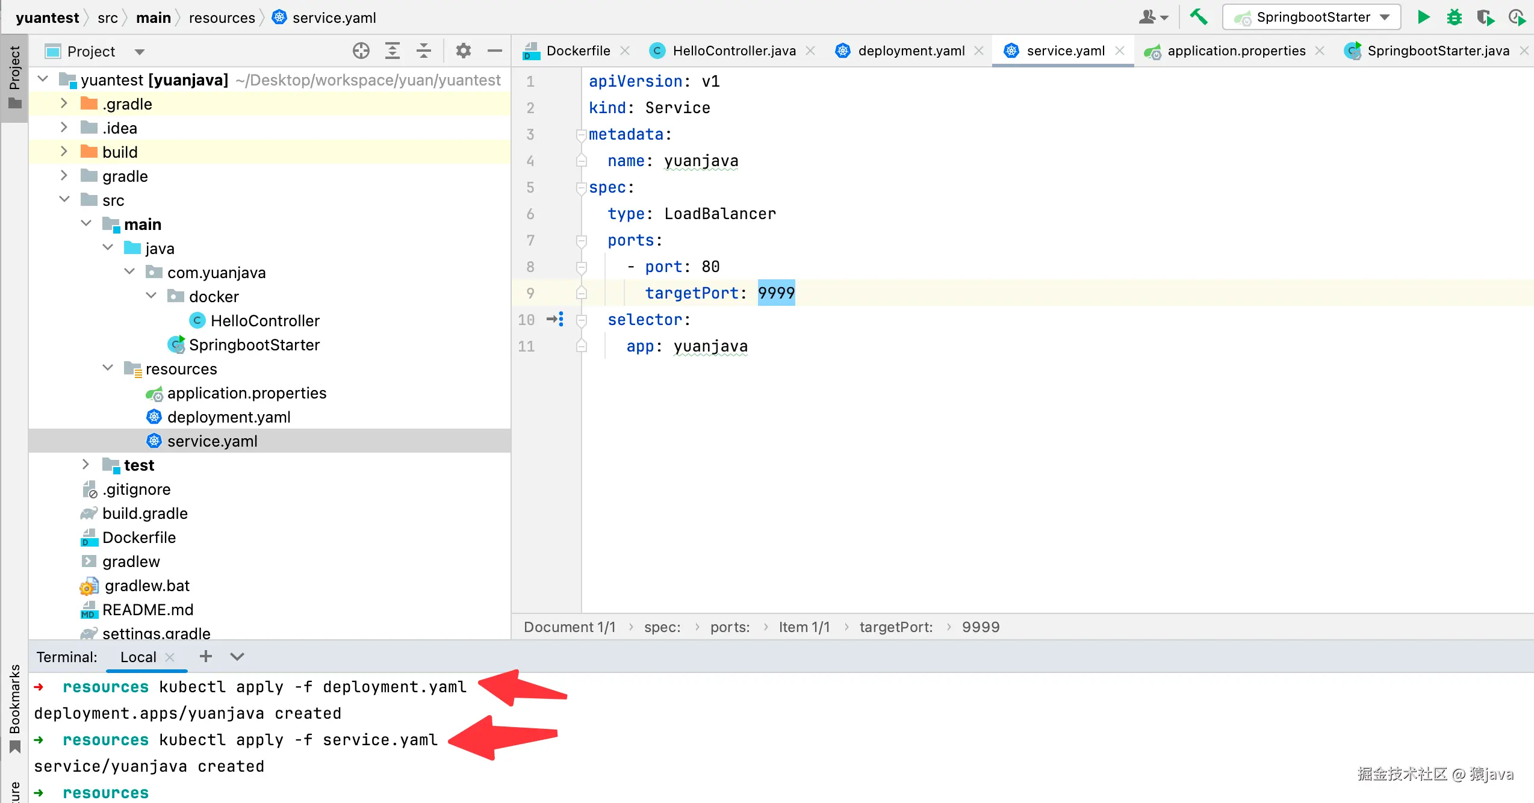The width and height of the screenshot is (1534, 803).
Task: Open the Dockerfile editor tab
Action: click(x=577, y=51)
